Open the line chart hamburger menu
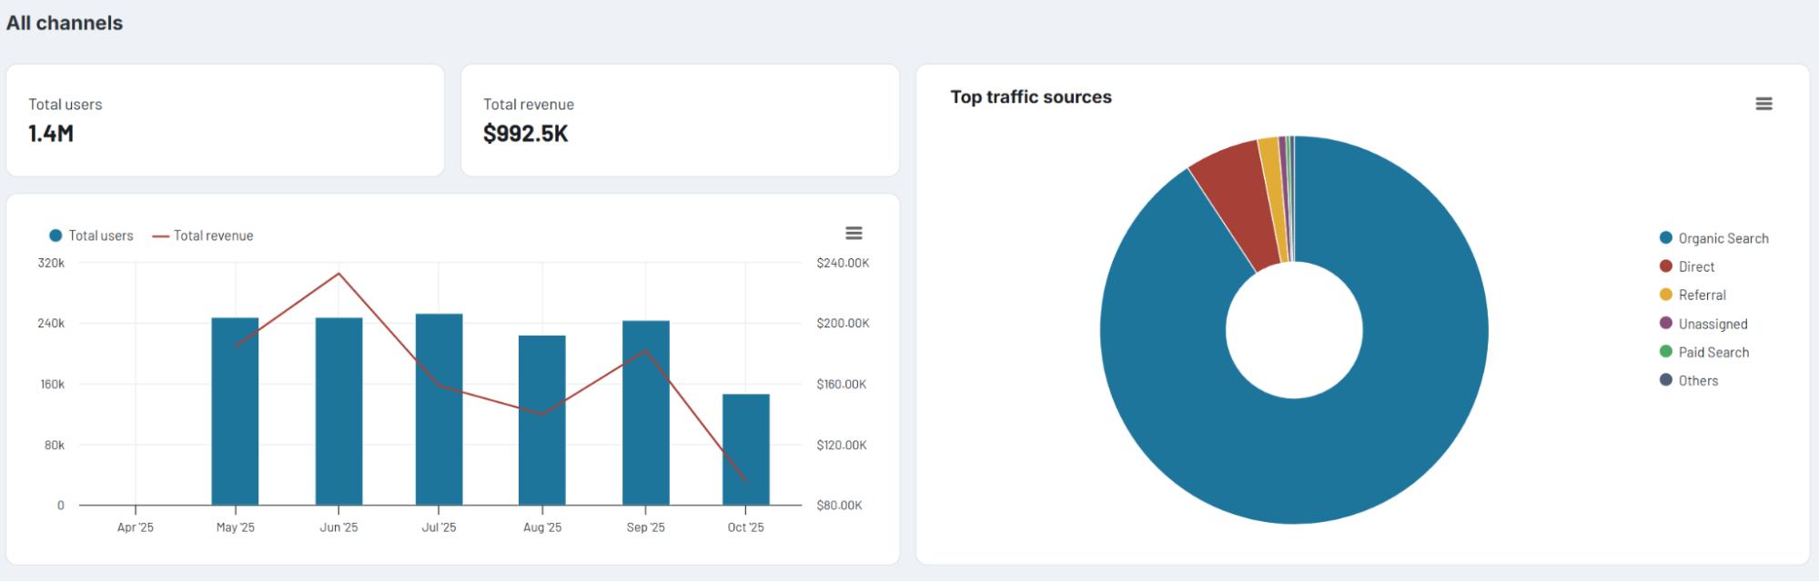Image resolution: width=1819 pixels, height=582 pixels. pos(854,234)
